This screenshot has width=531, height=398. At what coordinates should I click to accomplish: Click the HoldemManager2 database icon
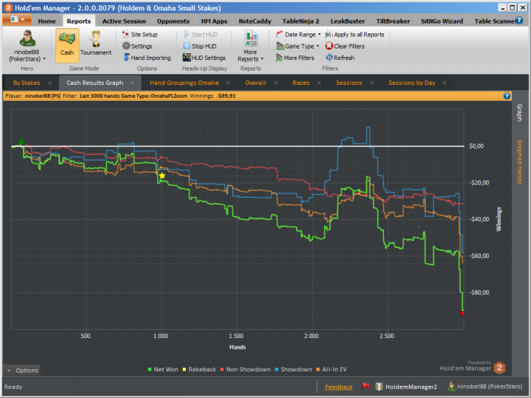(379, 387)
